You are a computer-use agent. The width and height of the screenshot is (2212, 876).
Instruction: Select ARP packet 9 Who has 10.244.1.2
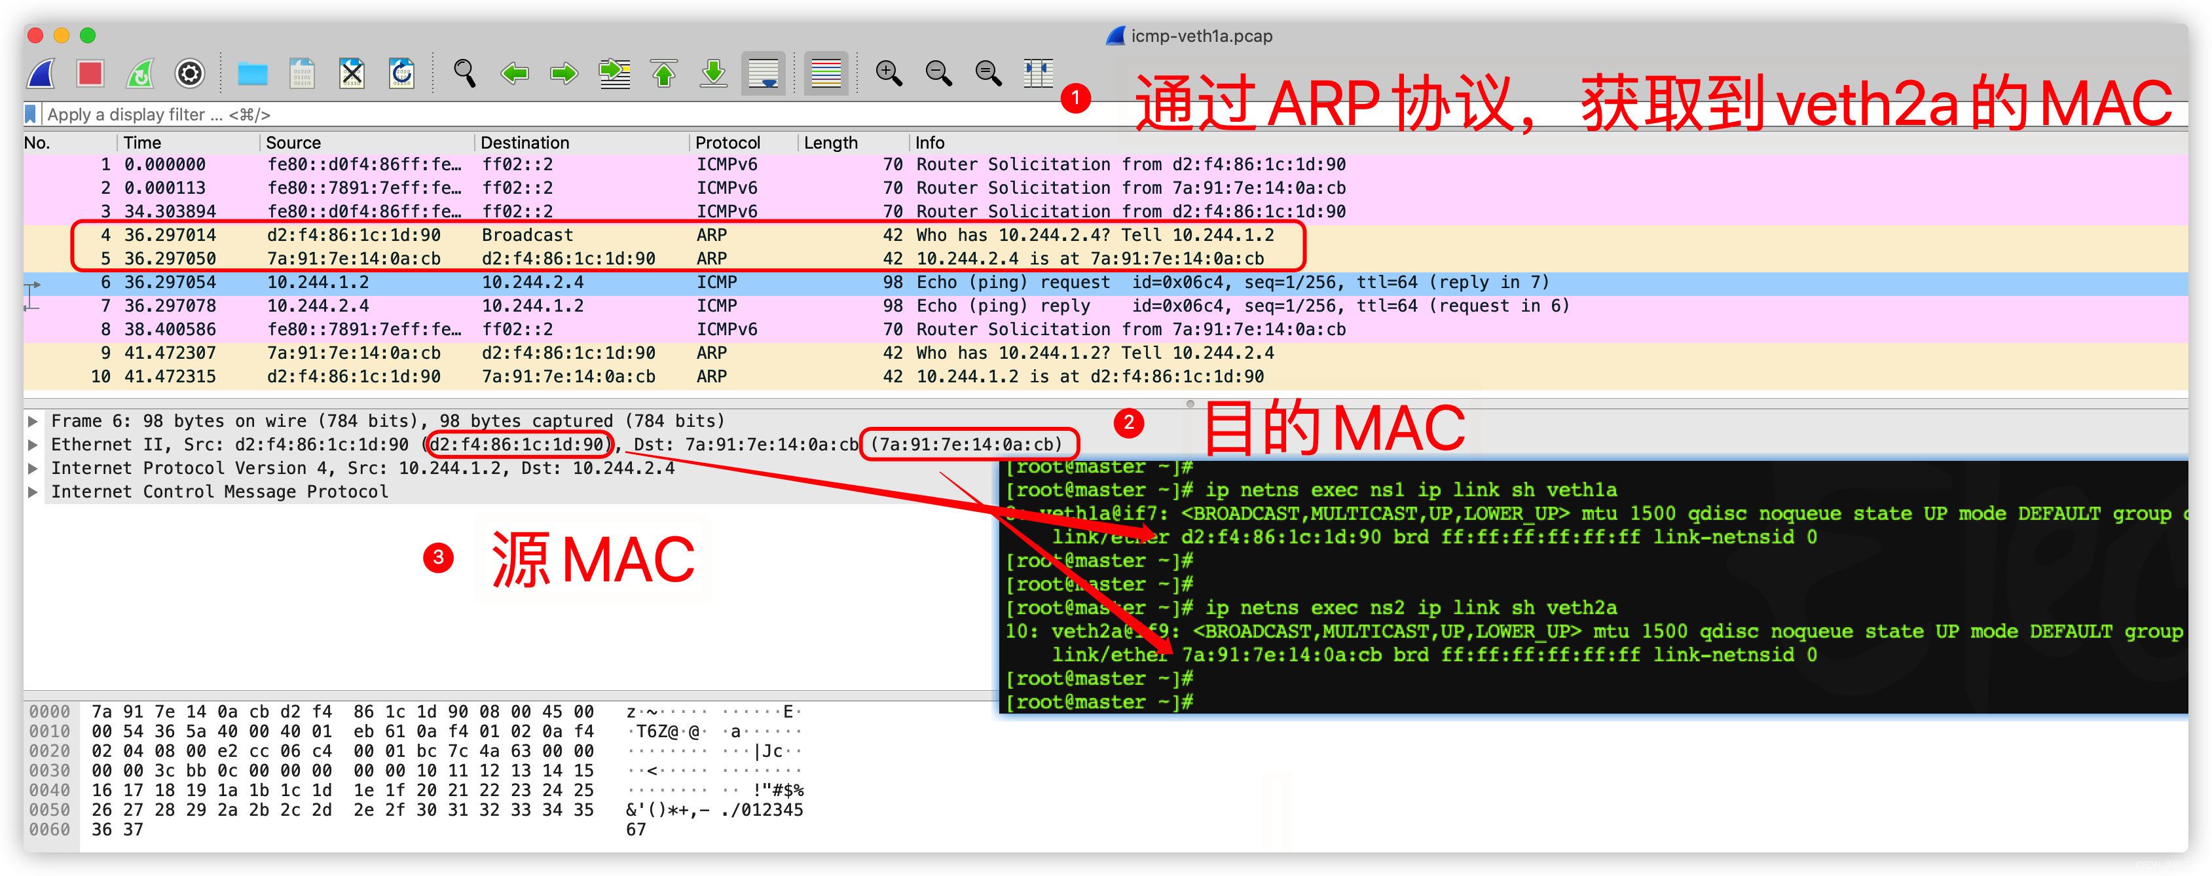(x=1105, y=353)
